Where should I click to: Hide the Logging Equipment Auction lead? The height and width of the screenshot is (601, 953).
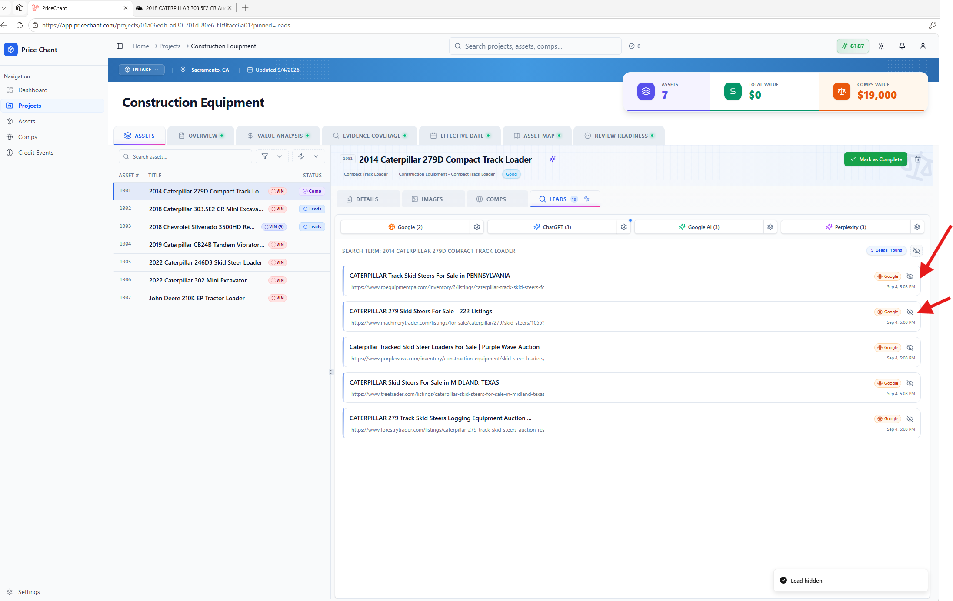coord(910,419)
